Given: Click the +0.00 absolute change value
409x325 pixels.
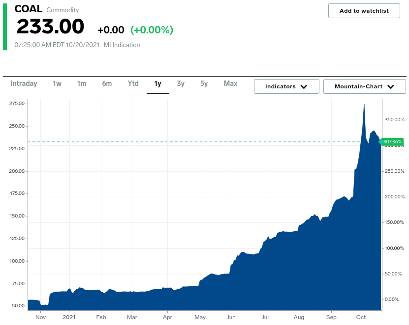Looking at the screenshot, I should pos(111,30).
